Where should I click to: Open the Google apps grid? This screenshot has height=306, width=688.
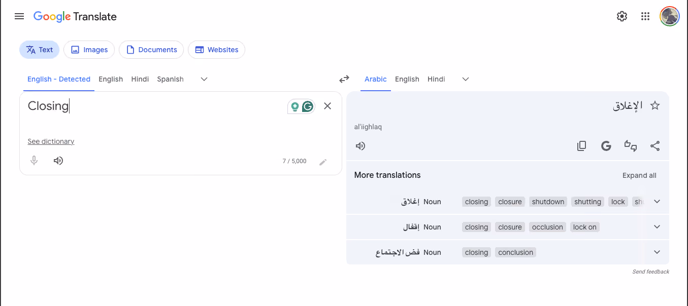pyautogui.click(x=645, y=16)
